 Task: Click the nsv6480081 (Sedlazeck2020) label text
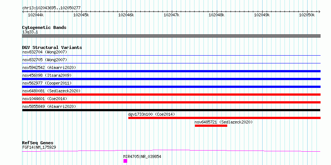click(x=51, y=91)
